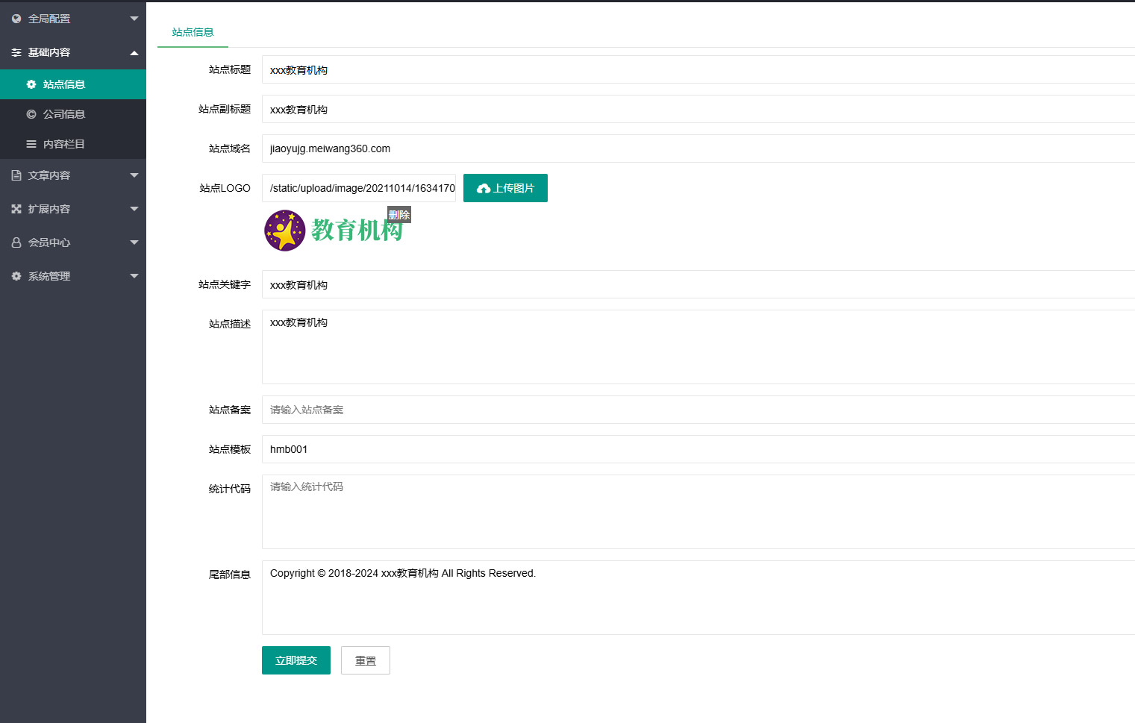Click the list icon beside 内容栏目

pyautogui.click(x=31, y=144)
